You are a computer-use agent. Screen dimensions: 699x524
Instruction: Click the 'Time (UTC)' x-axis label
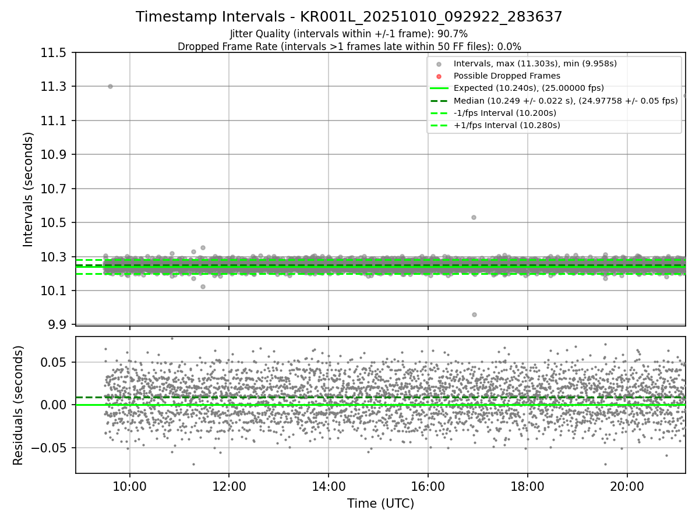pos(380,504)
